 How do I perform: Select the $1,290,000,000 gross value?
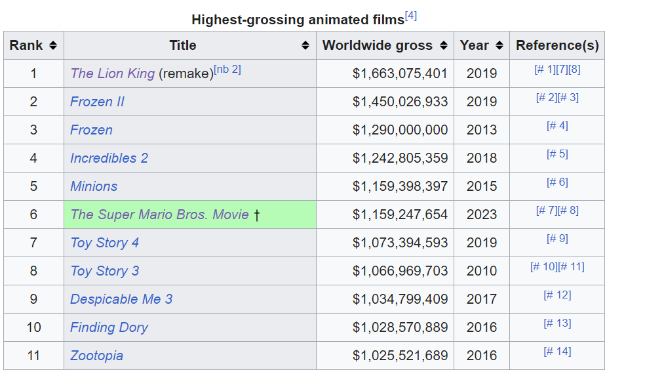point(400,130)
